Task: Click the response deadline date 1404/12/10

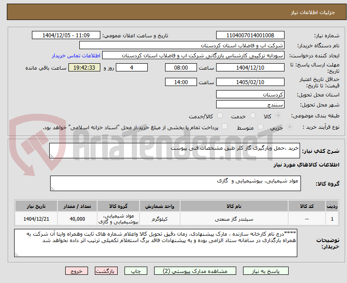Action: point(250,67)
